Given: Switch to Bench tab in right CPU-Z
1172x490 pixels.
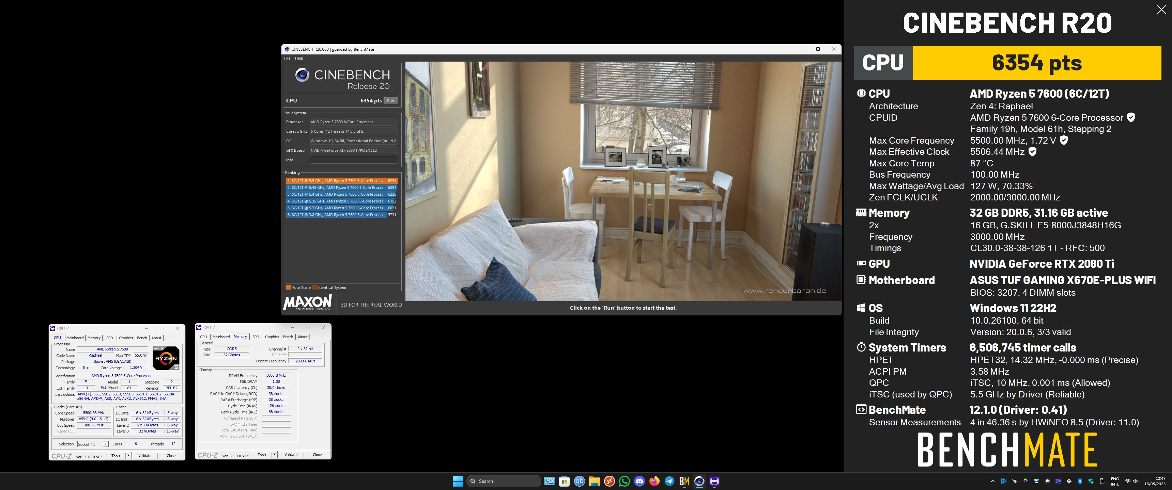Looking at the screenshot, I should pyautogui.click(x=288, y=337).
